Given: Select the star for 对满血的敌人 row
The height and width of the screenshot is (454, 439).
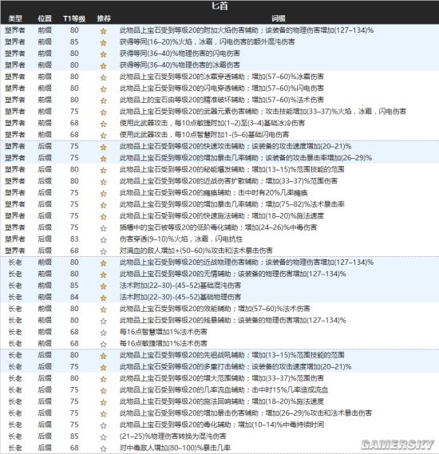Looking at the screenshot, I should (104, 251).
